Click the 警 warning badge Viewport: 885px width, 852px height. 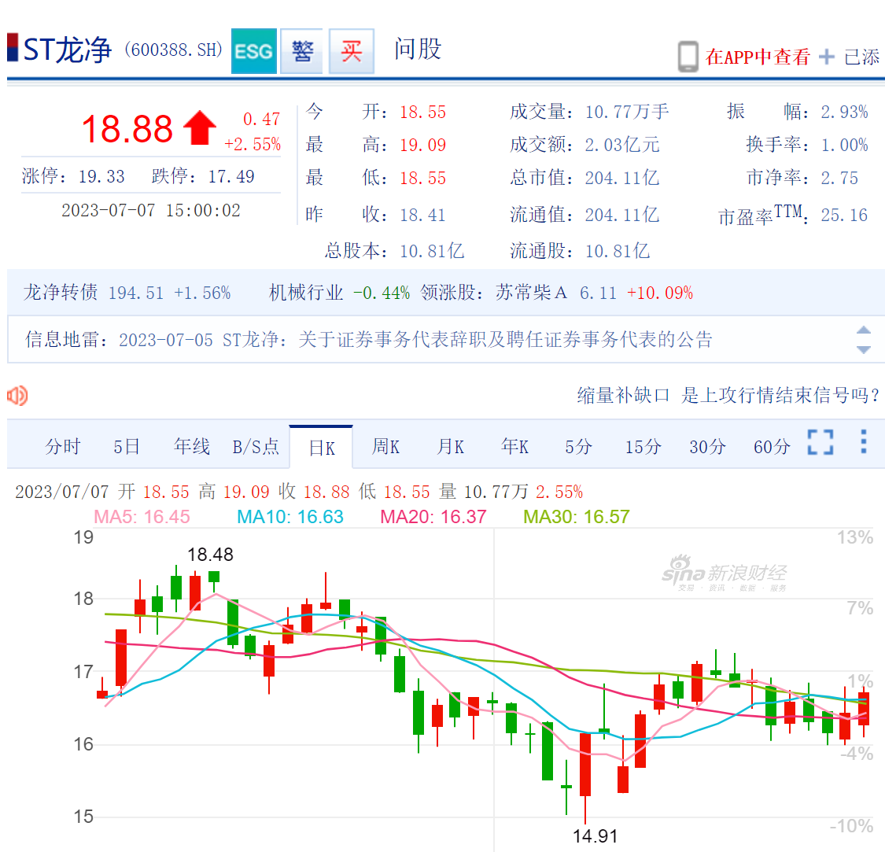pos(302,51)
